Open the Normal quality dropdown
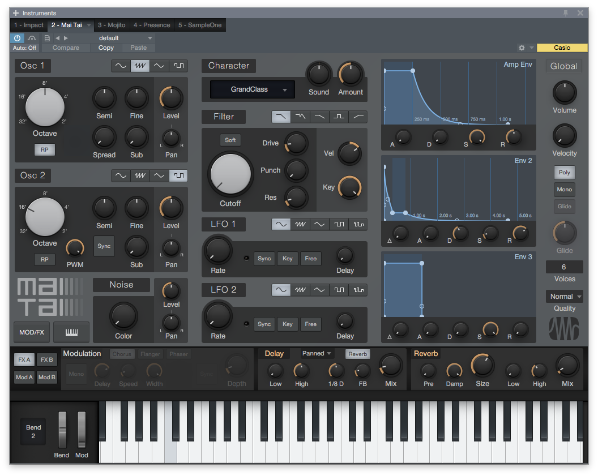This screenshot has width=598, height=476. click(564, 297)
